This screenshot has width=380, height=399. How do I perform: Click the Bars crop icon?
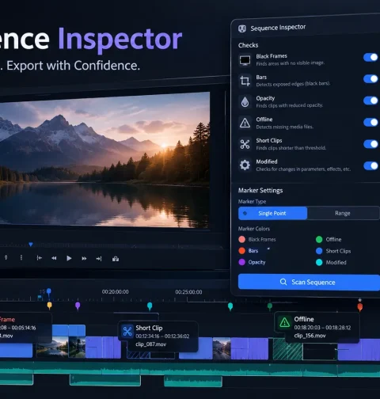point(245,81)
